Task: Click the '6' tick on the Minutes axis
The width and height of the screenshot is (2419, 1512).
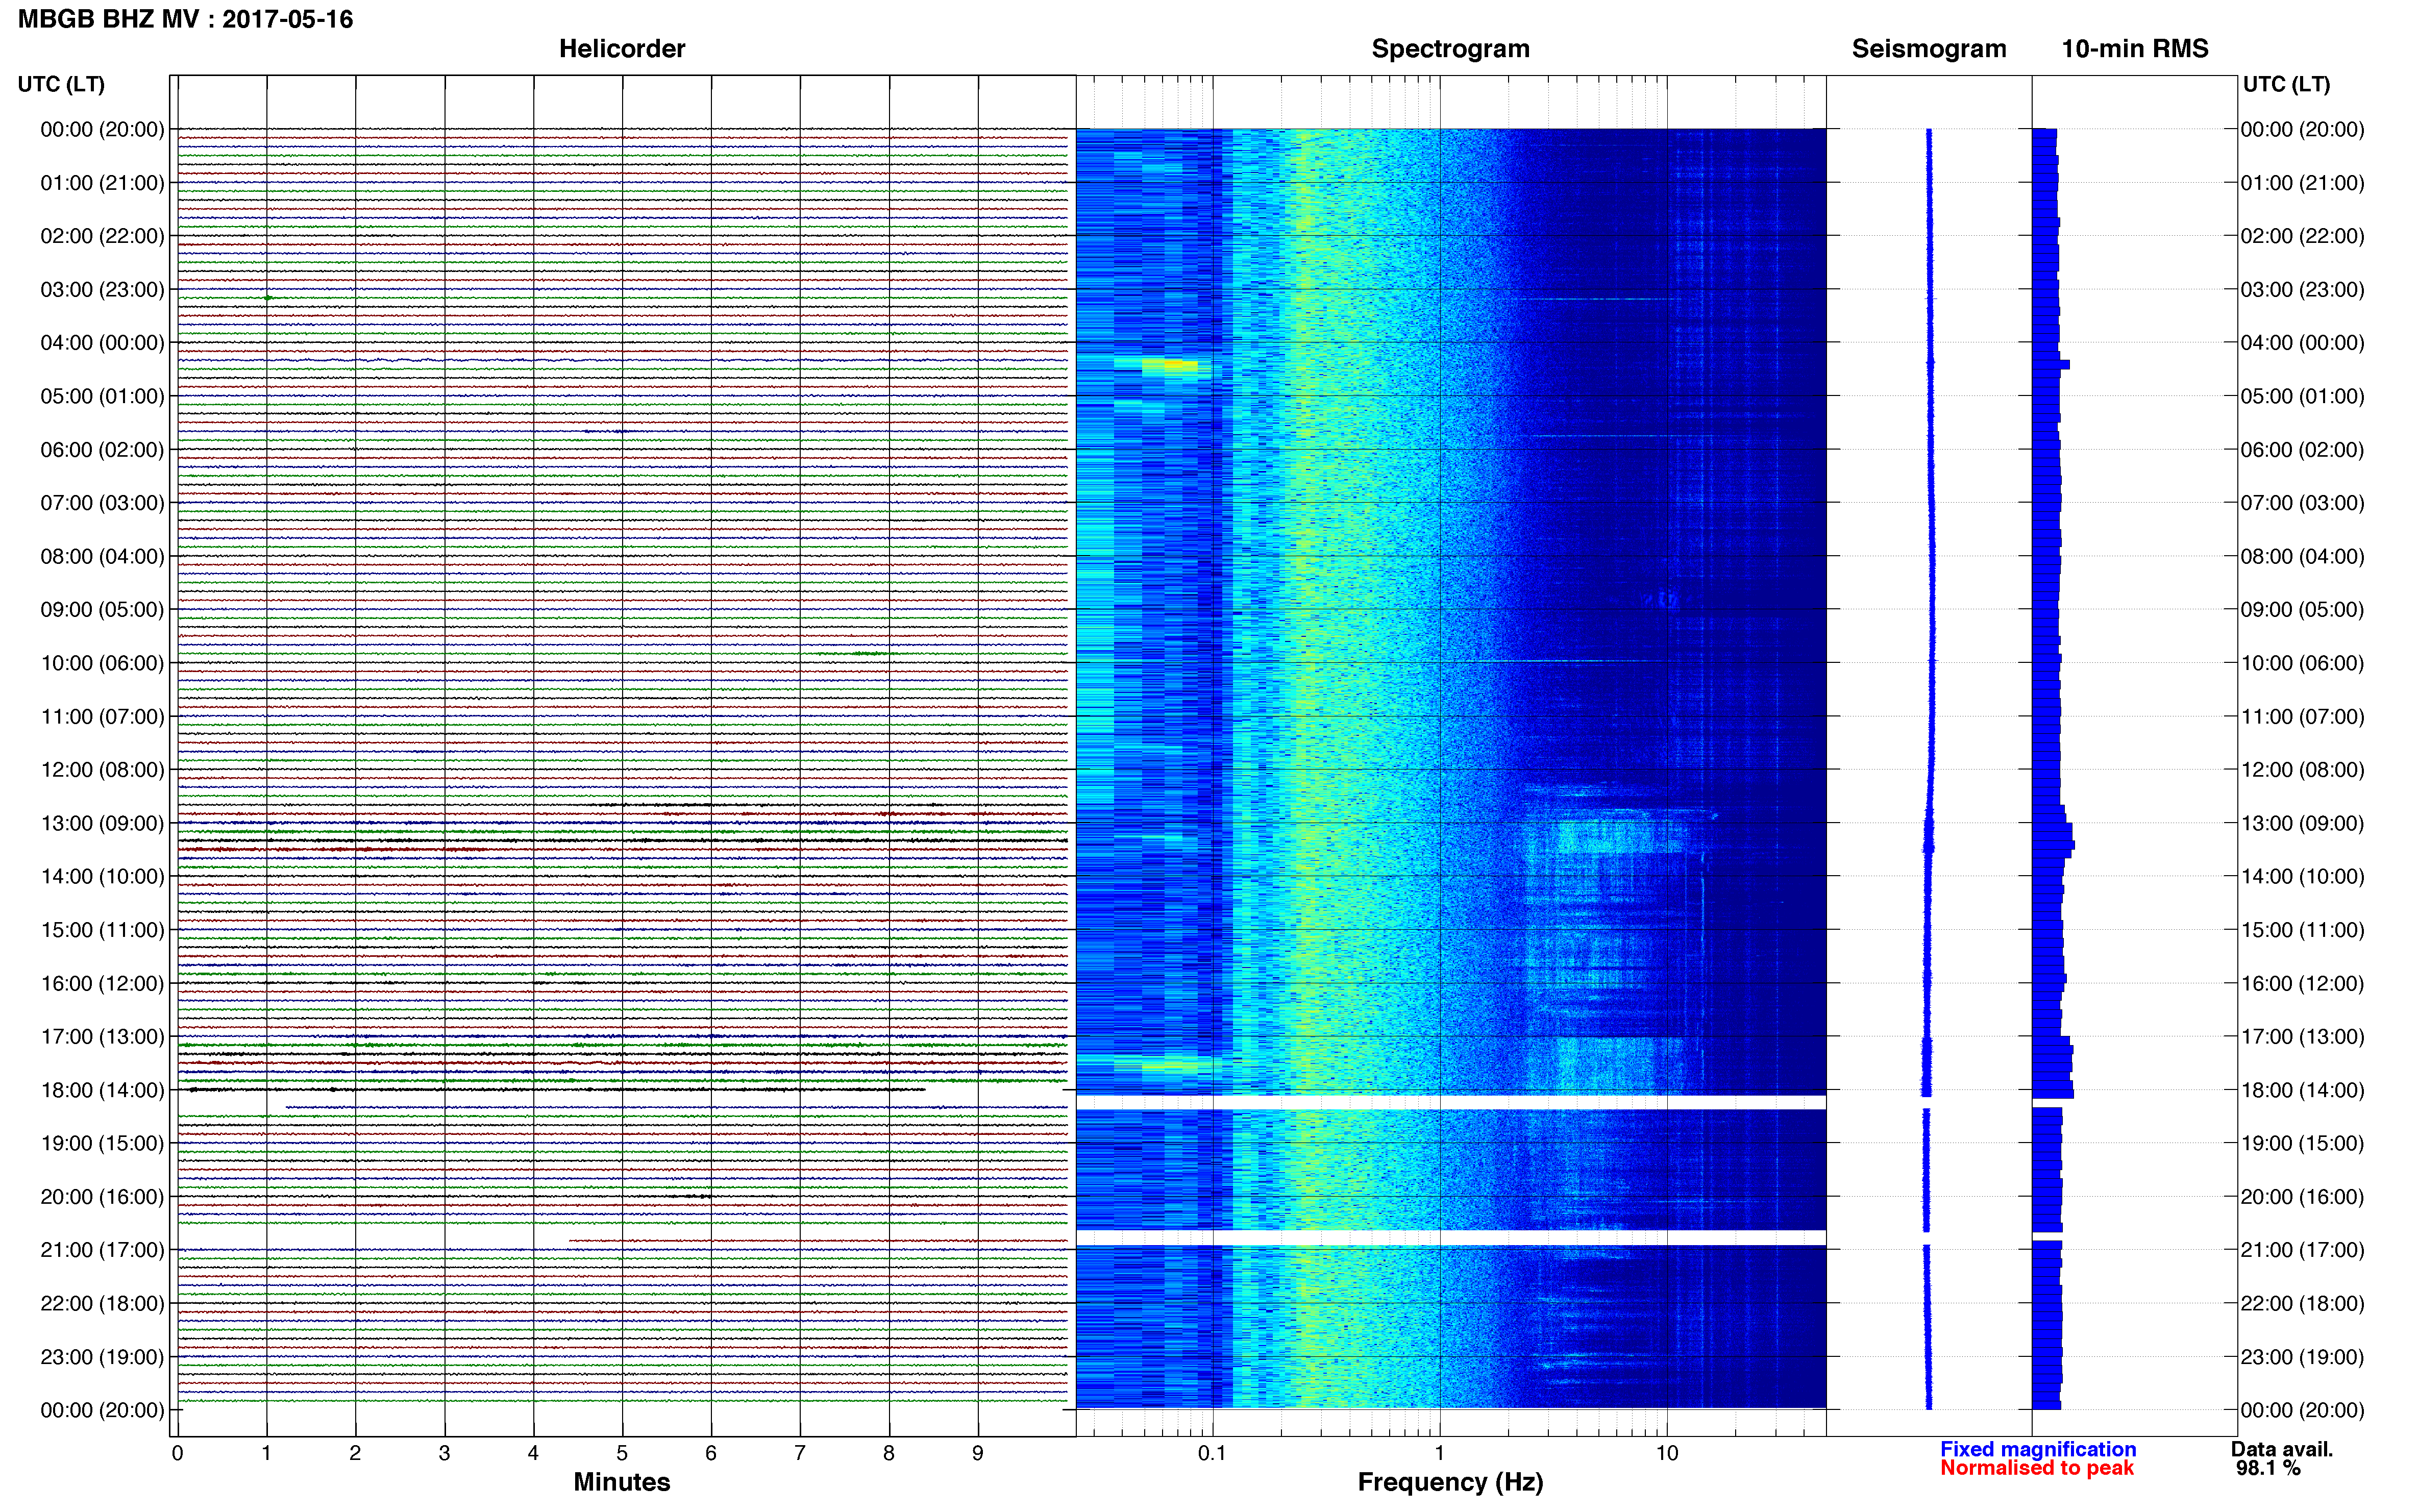Action: (x=711, y=1453)
